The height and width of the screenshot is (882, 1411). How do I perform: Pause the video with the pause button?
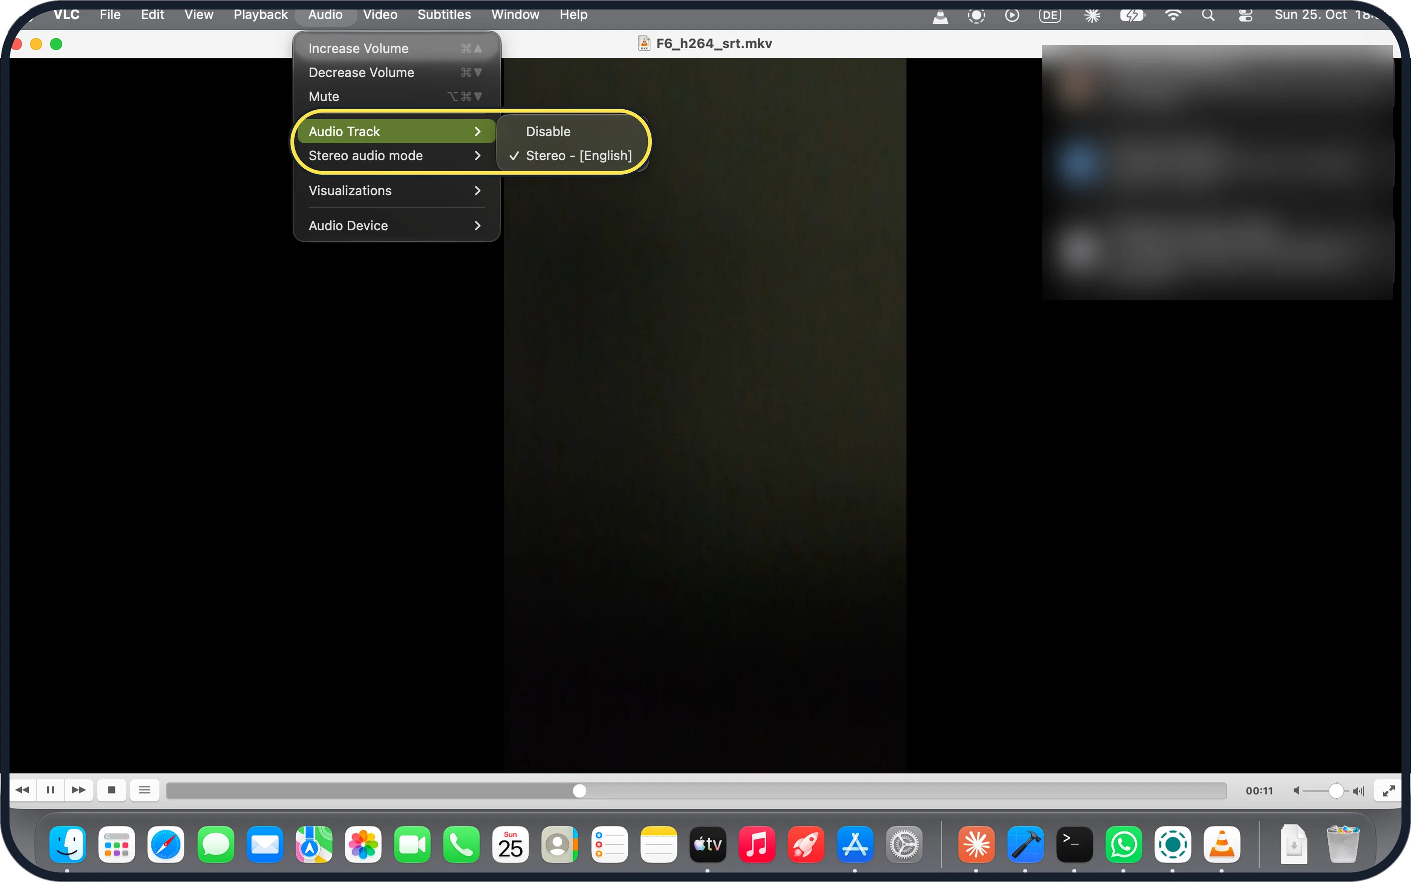(x=51, y=790)
